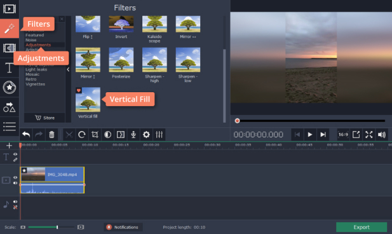The image size is (392, 234).
Task: Choose the Invert filter thumbnail
Action: [121, 24]
